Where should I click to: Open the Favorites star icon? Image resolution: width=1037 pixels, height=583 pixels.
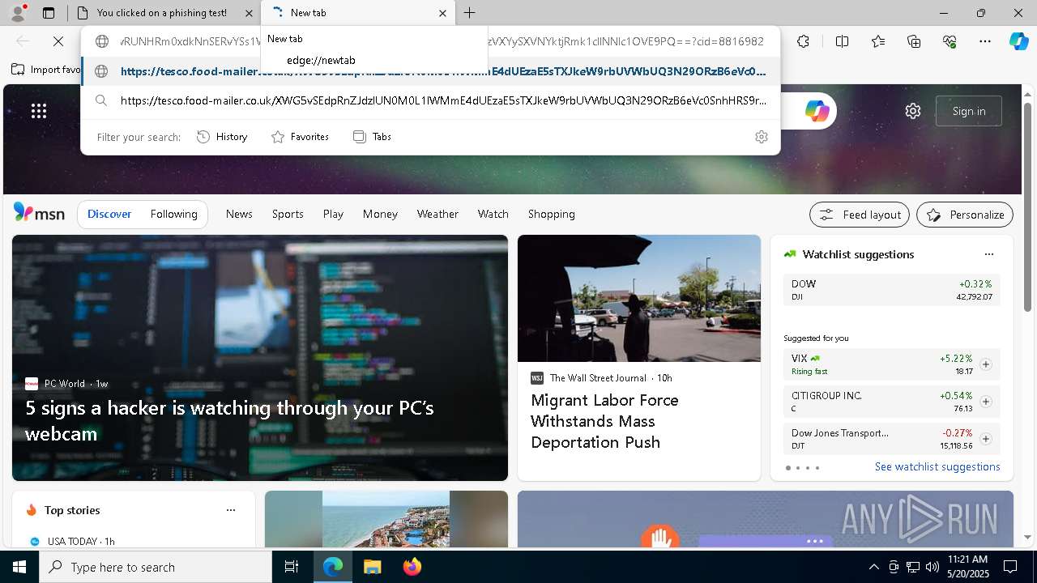[x=878, y=41]
